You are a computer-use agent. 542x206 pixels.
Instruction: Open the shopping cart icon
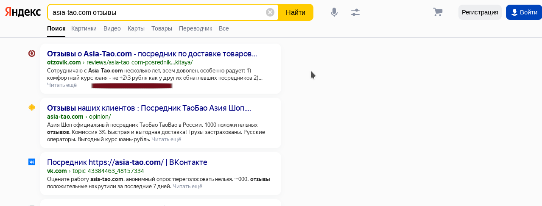pos(438,12)
